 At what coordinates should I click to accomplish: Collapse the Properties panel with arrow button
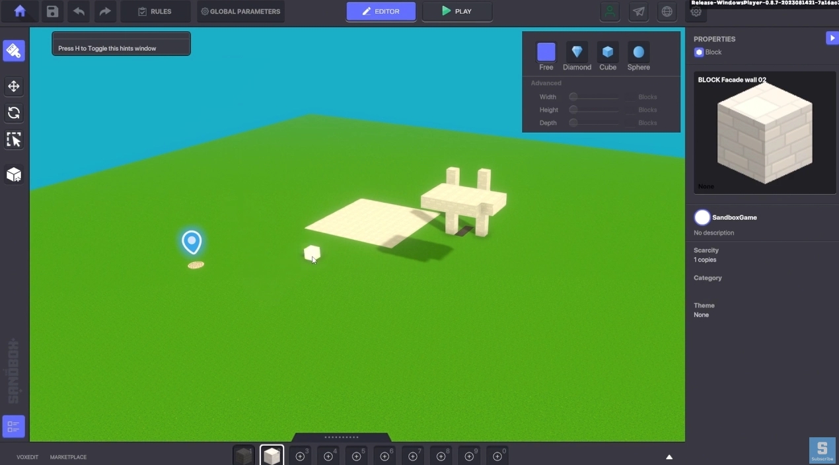(832, 38)
